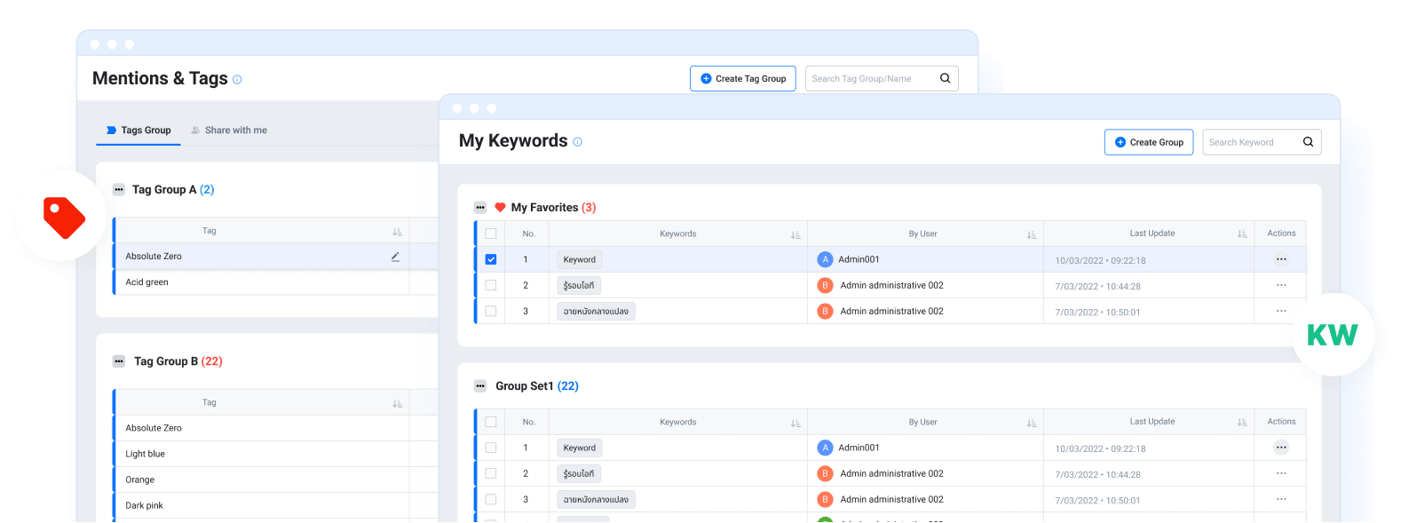Sort My Favorites by Last Update
The width and height of the screenshot is (1401, 523).
(x=1241, y=234)
